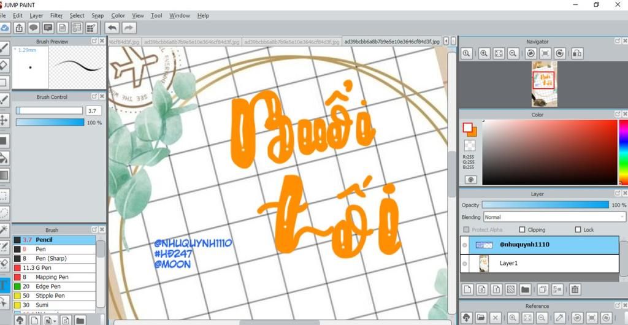Click Navigator zoom out magnifier
Image resolution: width=628 pixels, height=325 pixels.
pos(512,53)
